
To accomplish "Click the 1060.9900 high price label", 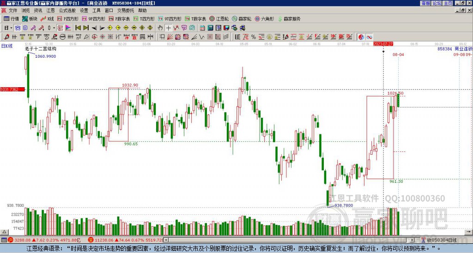I will coord(46,56).
